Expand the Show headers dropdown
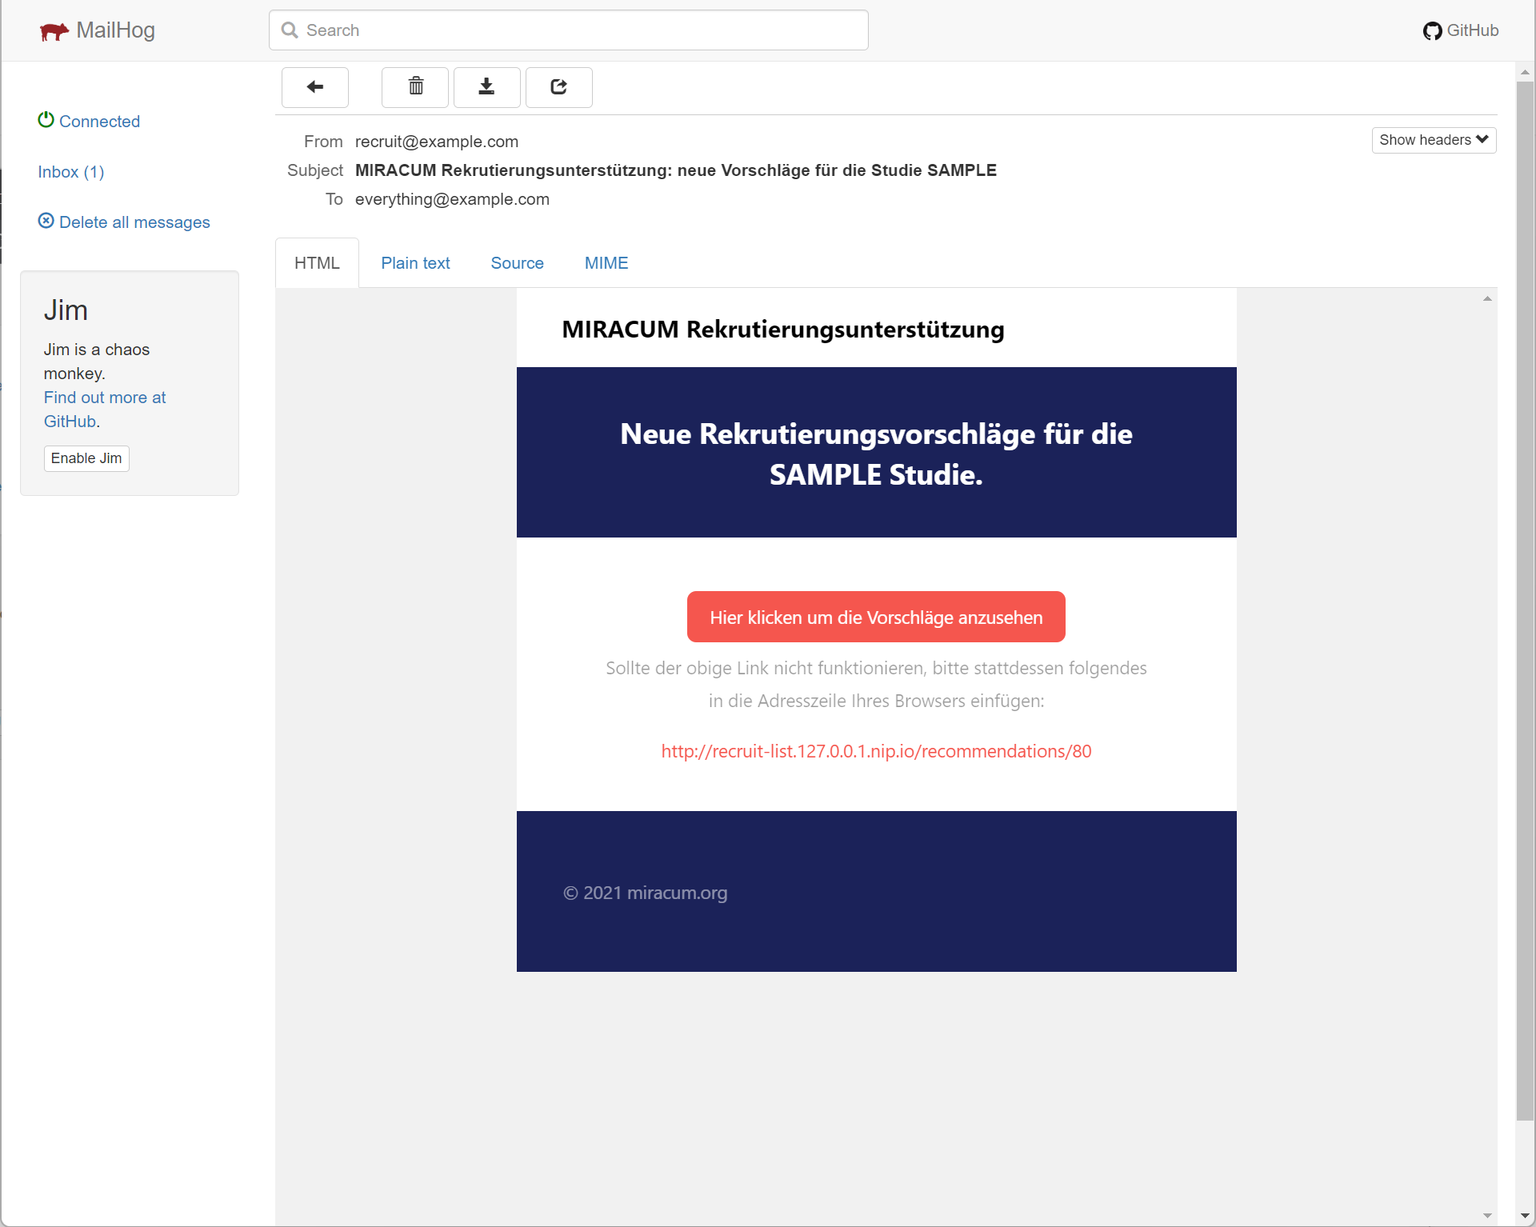 (x=1434, y=140)
